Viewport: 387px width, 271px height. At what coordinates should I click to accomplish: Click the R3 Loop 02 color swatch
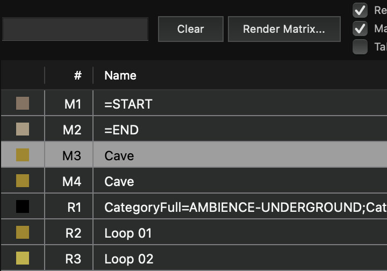click(23, 259)
